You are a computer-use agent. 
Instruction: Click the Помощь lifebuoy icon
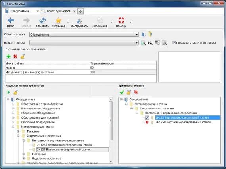pos(121,20)
